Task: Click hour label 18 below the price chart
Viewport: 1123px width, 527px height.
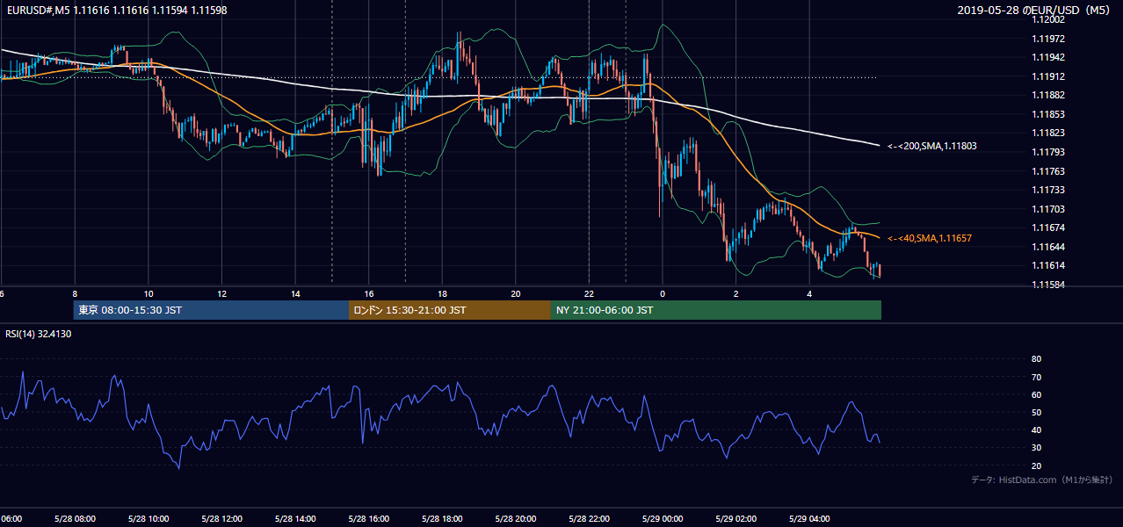Action: (x=442, y=294)
